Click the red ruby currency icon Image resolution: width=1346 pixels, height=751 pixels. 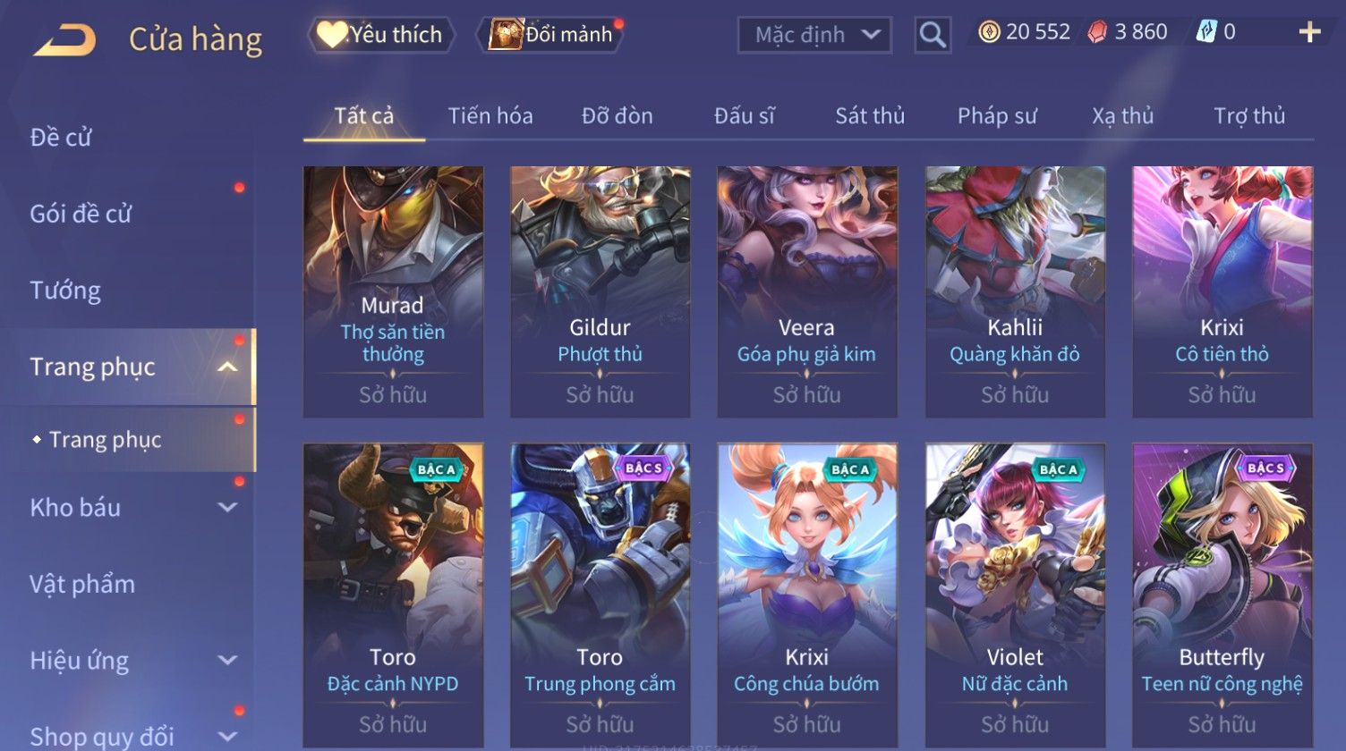click(x=1097, y=33)
